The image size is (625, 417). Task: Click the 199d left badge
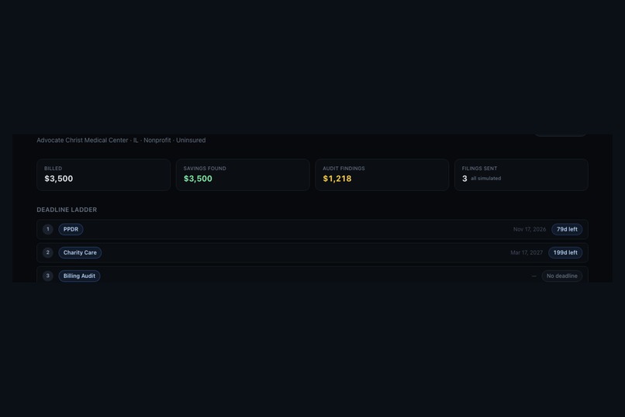(565, 252)
